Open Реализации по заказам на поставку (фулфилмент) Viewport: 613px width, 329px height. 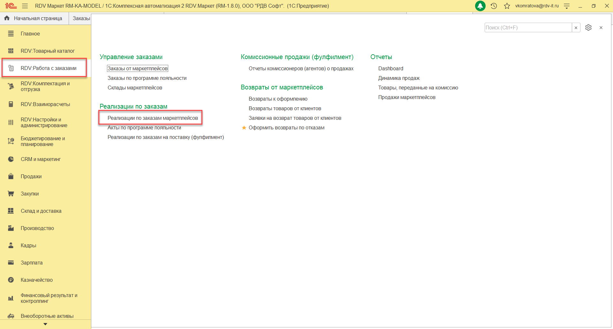click(x=166, y=137)
